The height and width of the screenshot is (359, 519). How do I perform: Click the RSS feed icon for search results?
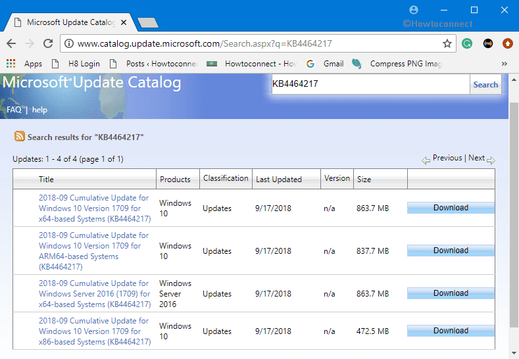(20, 136)
